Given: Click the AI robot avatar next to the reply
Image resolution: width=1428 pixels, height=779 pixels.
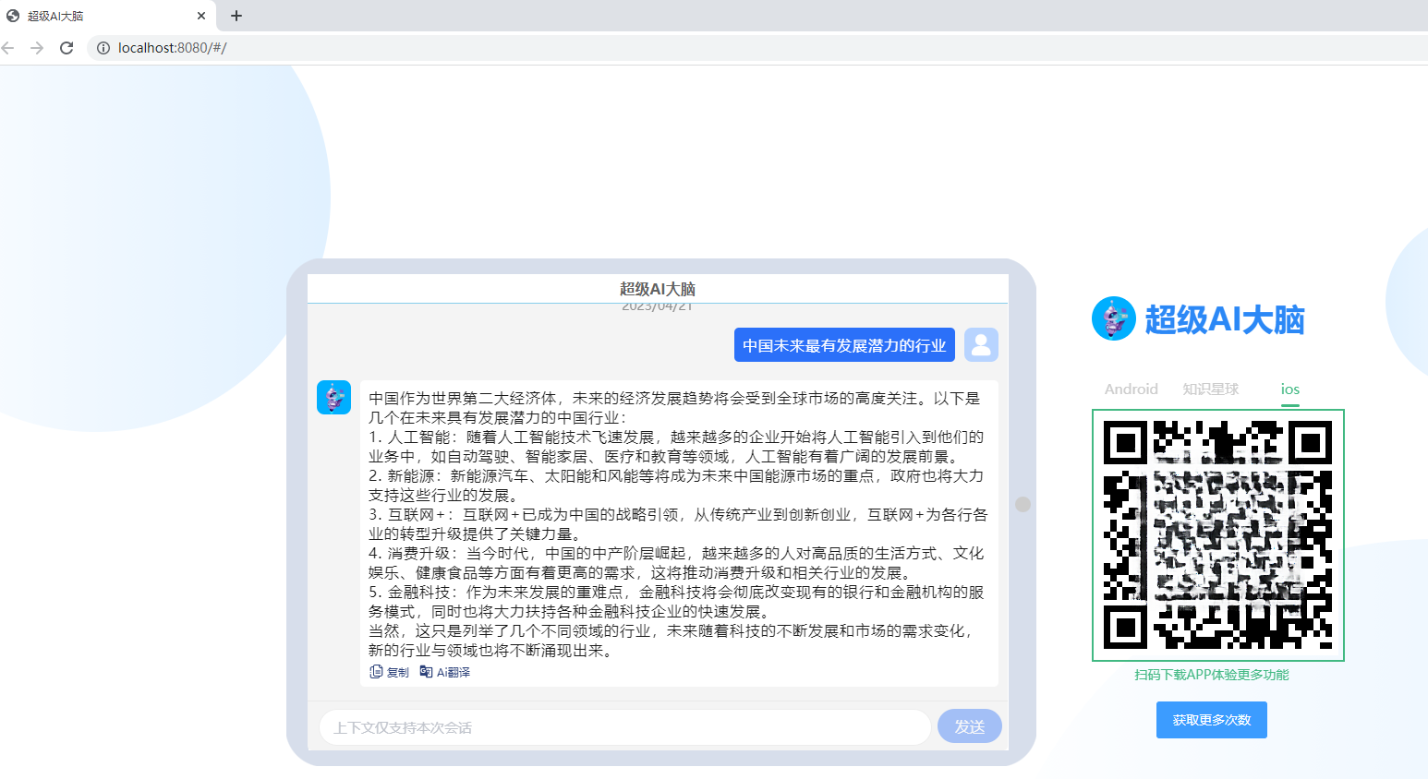Looking at the screenshot, I should pyautogui.click(x=333, y=397).
